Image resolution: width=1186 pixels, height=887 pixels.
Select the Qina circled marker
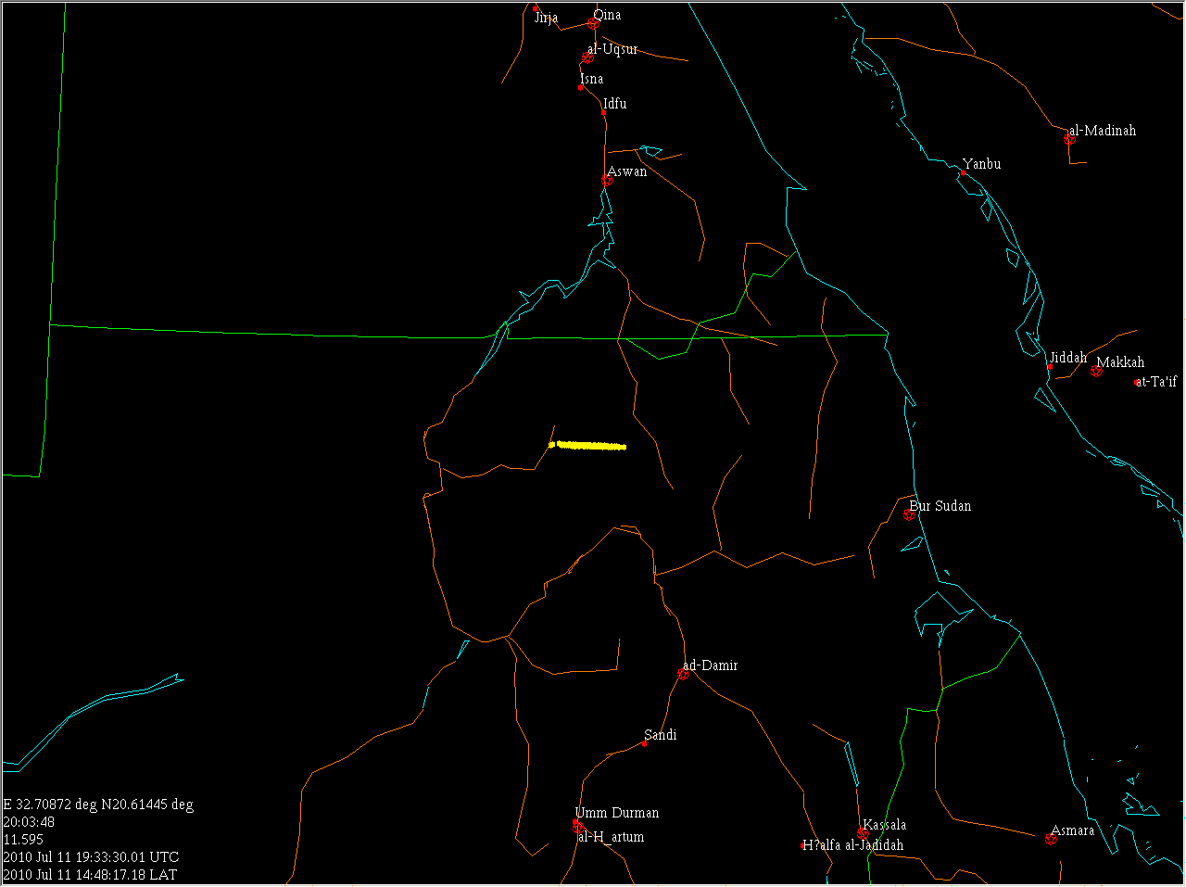coord(593,24)
